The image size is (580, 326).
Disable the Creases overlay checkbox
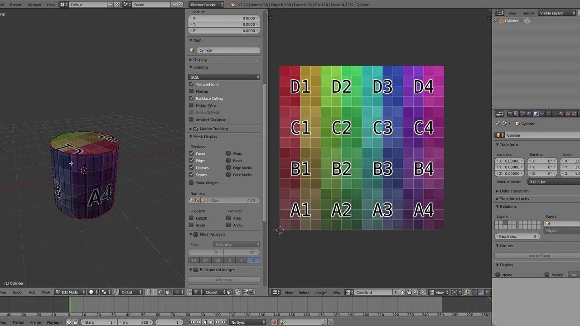(191, 168)
